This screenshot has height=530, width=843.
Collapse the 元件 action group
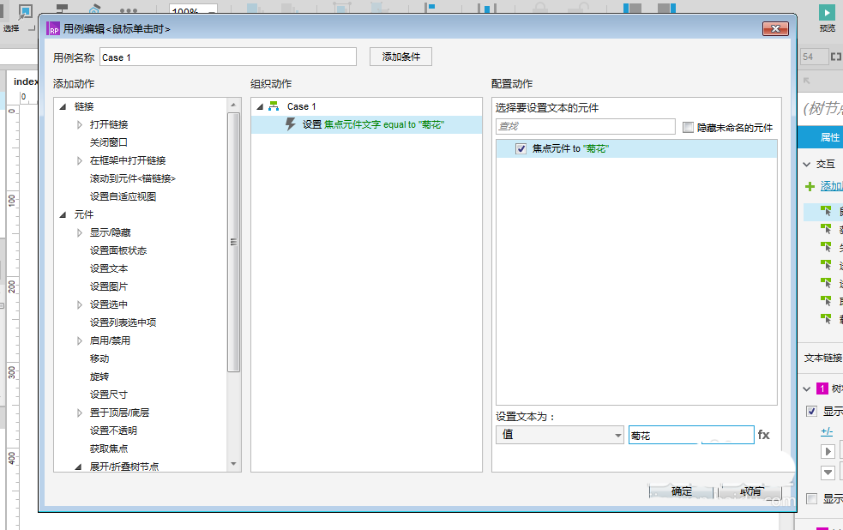coord(63,214)
